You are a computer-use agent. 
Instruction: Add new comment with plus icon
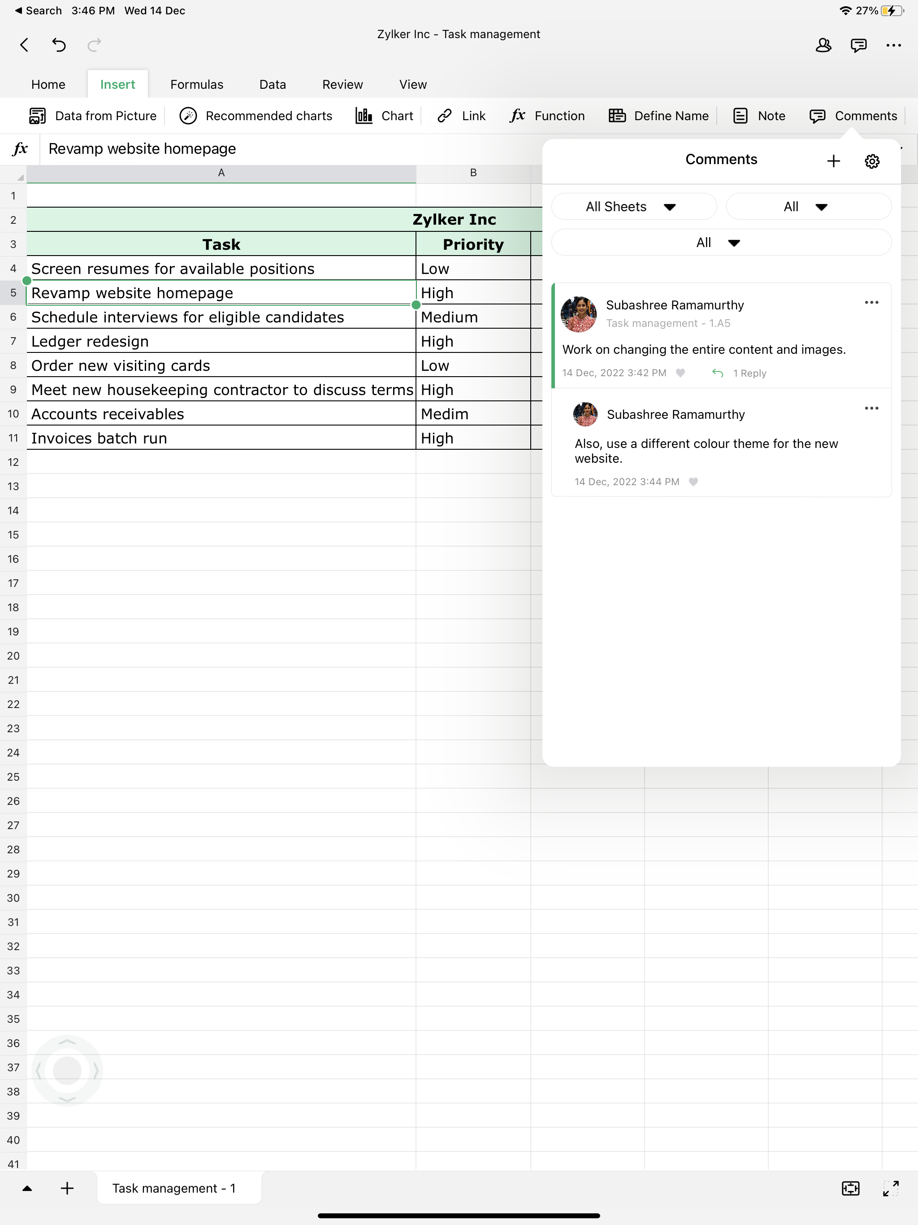pos(833,161)
